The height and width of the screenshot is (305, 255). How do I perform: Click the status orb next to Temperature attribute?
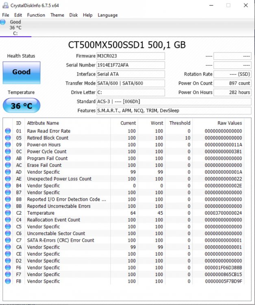coord(8,213)
